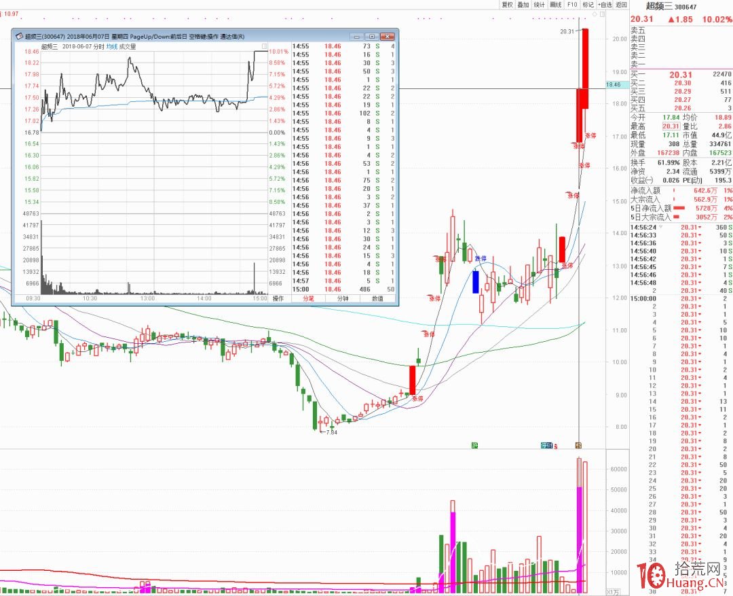Click the popup window title bar app icon
Image resolution: width=733 pixels, height=596 pixels.
tap(19, 36)
